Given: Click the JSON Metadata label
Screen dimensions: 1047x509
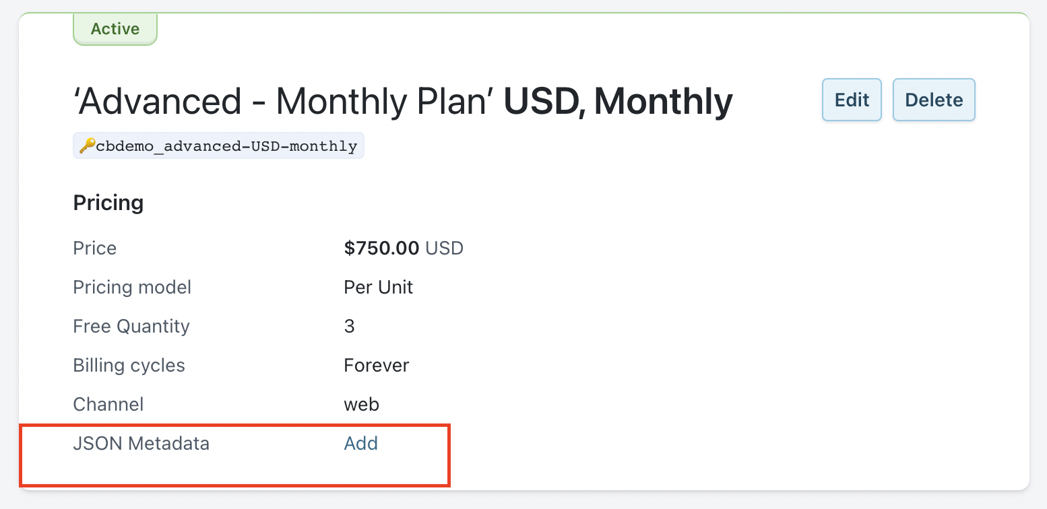Looking at the screenshot, I should point(141,444).
